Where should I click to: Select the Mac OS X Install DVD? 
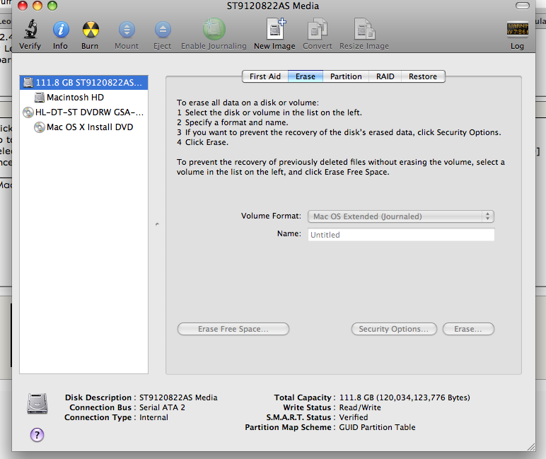83,127
